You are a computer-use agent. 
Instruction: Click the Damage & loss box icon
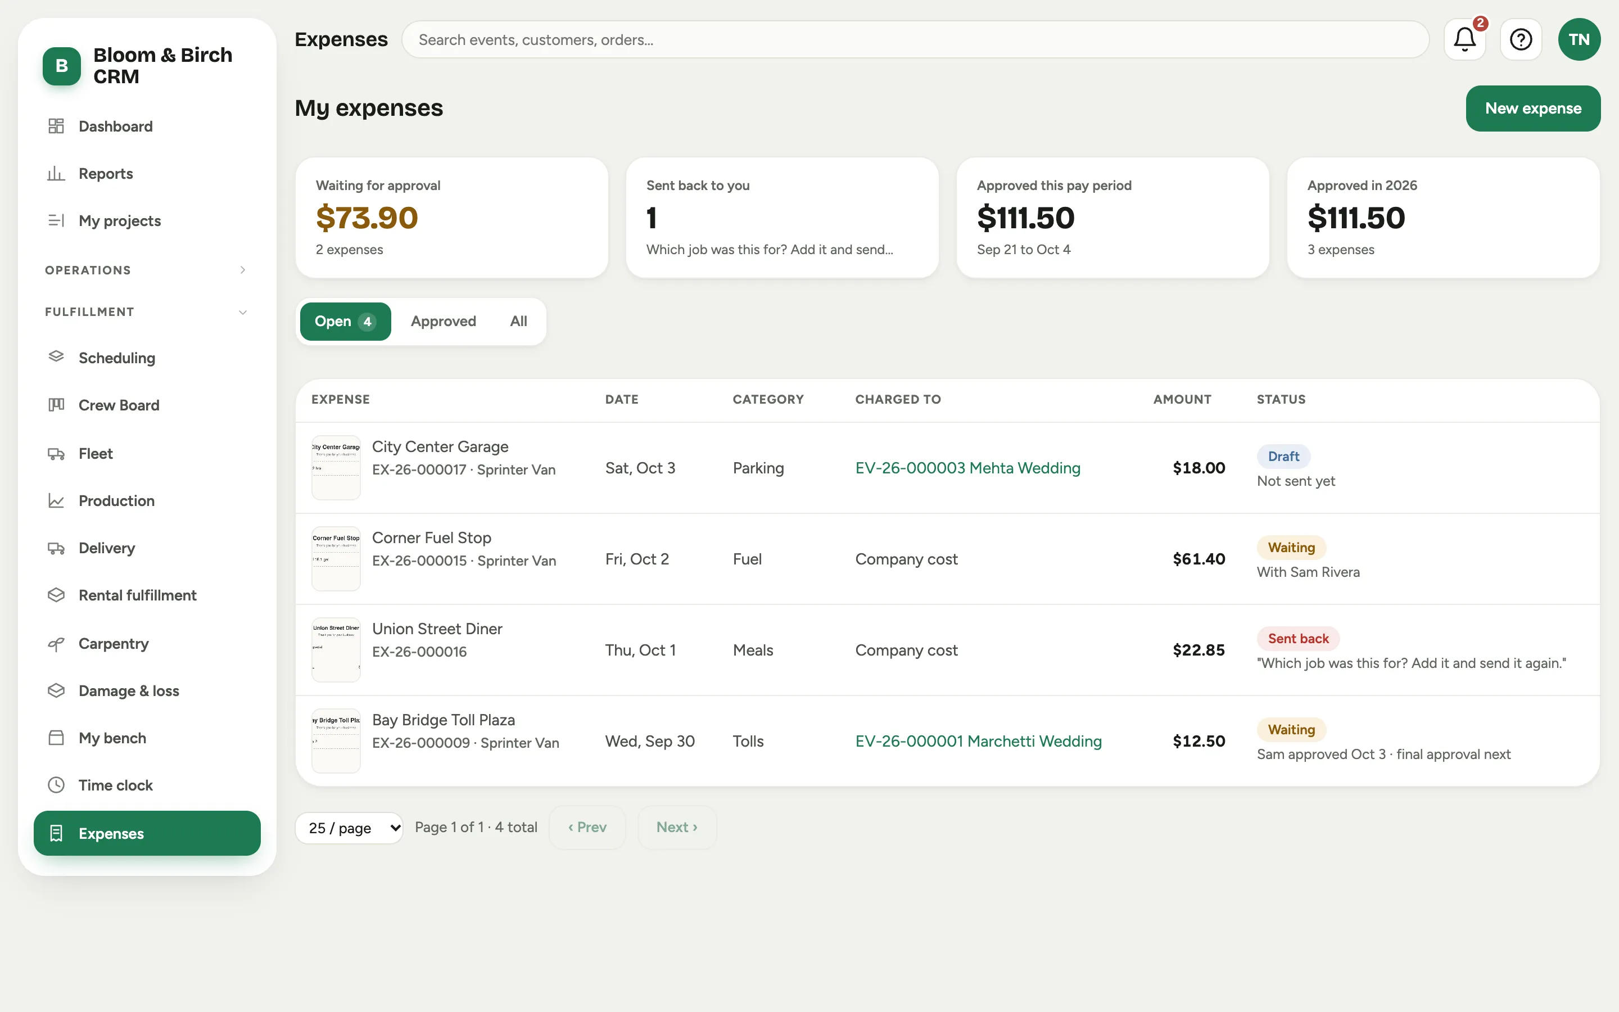[x=56, y=690]
